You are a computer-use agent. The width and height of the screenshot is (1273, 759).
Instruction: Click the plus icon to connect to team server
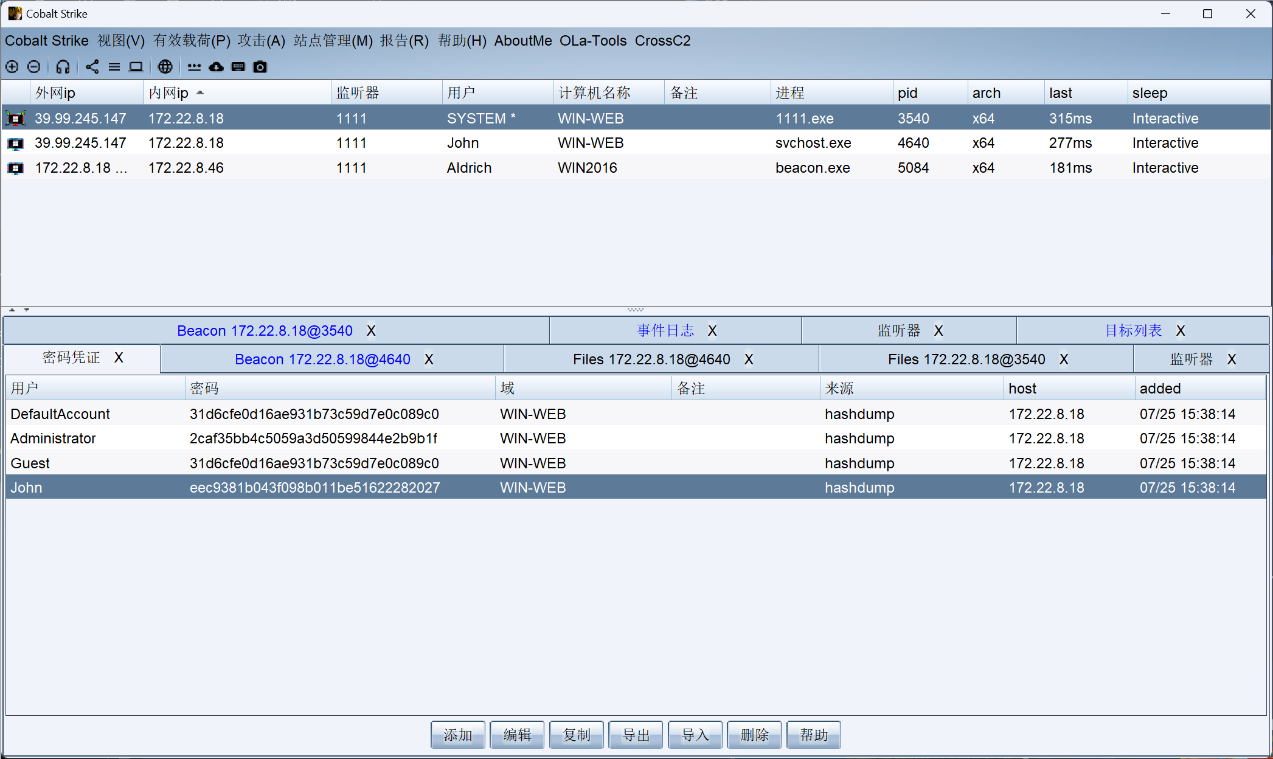point(12,67)
